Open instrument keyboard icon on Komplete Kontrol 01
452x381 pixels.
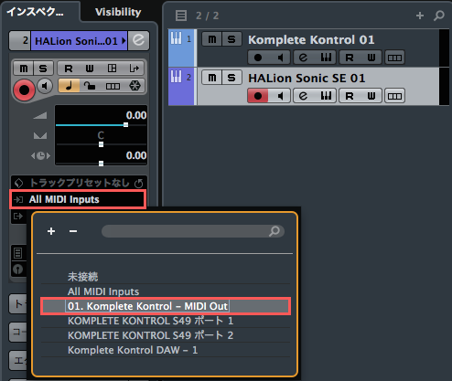pos(326,58)
